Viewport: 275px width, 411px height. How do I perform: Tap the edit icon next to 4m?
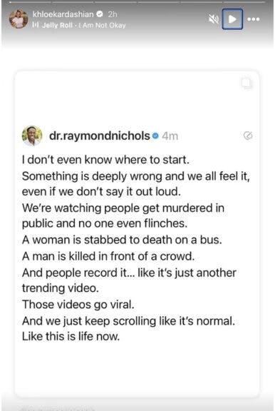pos(248,136)
